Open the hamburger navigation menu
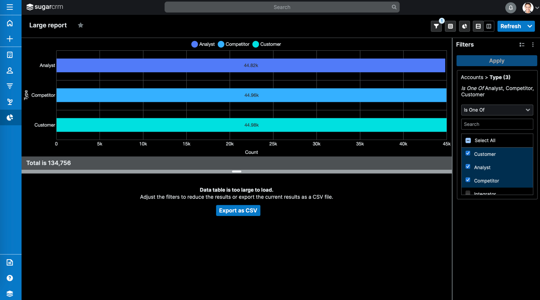 point(10,7)
